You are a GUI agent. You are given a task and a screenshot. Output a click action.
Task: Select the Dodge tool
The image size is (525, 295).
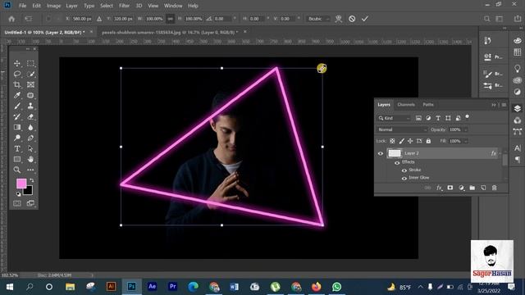(17, 138)
